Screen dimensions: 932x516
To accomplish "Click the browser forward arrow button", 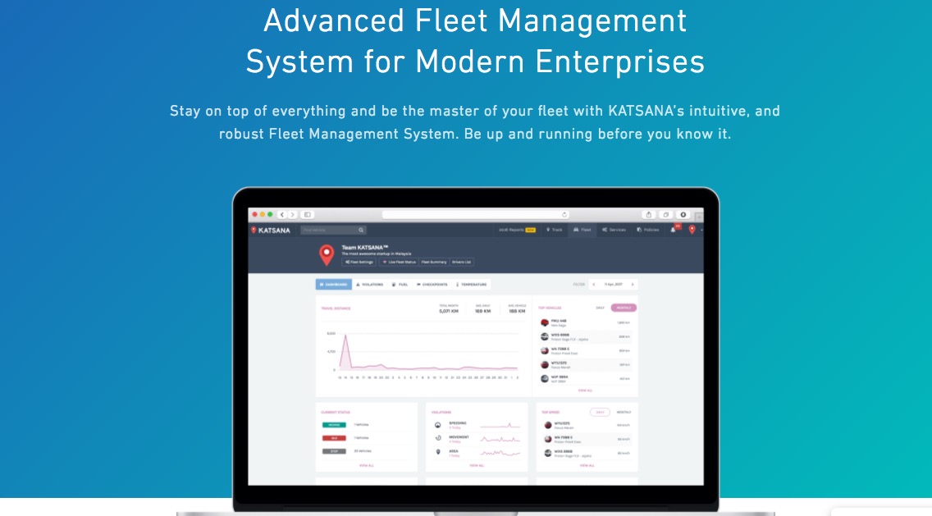I will (292, 215).
